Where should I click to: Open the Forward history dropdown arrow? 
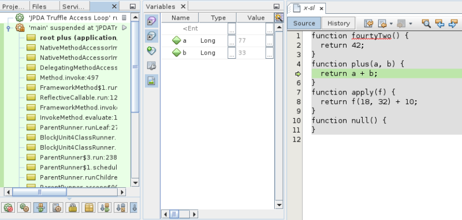click(x=411, y=24)
